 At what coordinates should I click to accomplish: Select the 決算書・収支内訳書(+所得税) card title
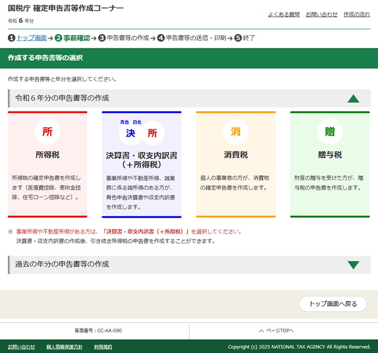tap(142, 160)
